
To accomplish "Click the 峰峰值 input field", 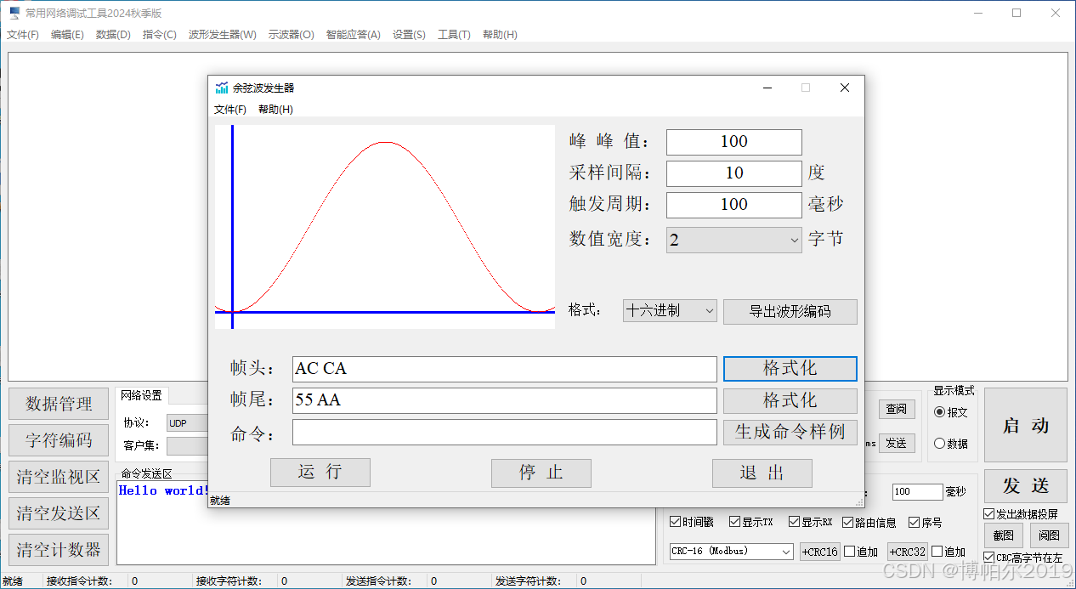I will coord(733,142).
